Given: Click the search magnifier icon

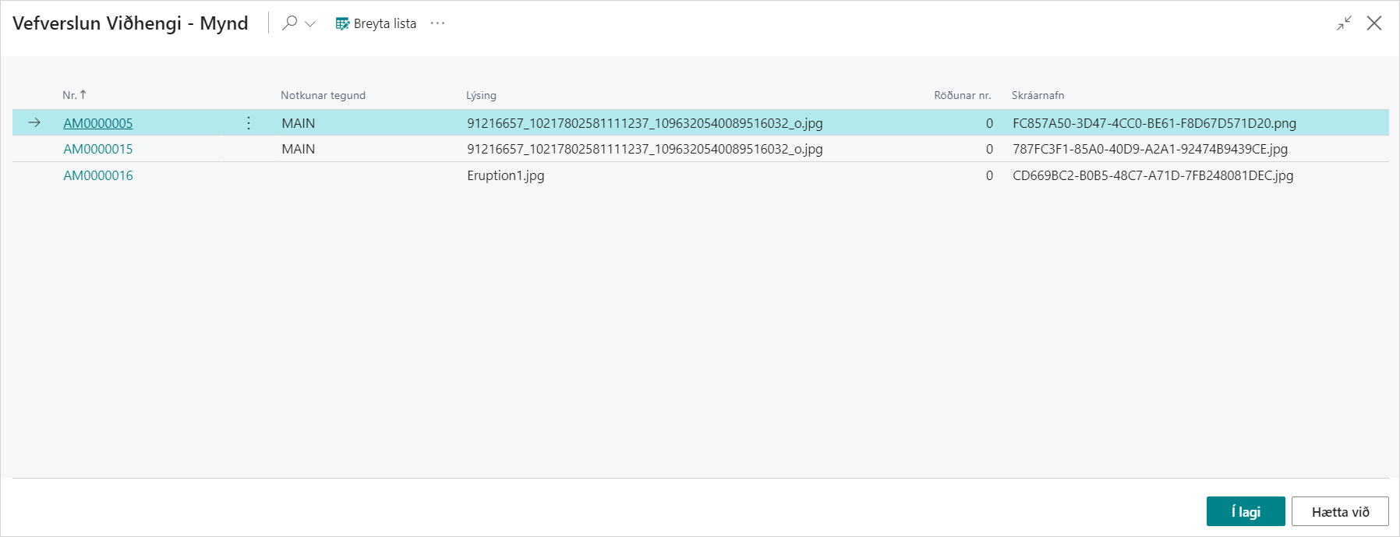Looking at the screenshot, I should [289, 23].
